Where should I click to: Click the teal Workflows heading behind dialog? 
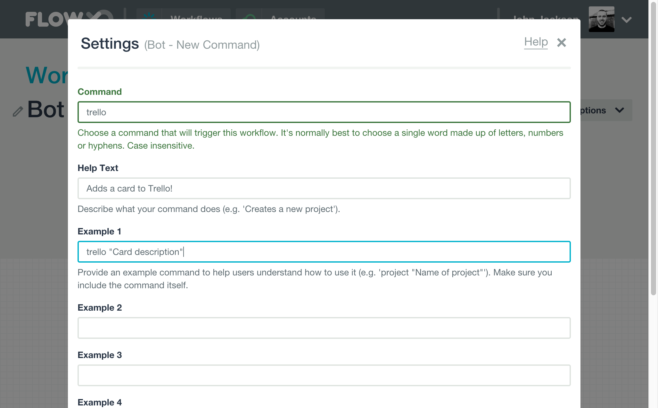click(x=47, y=76)
